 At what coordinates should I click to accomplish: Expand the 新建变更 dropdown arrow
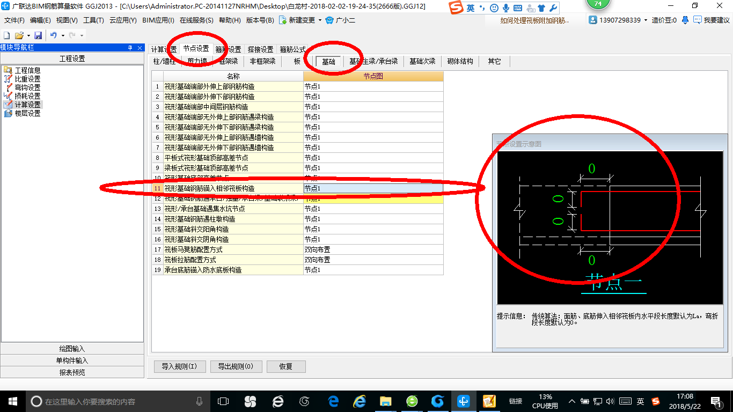tap(320, 20)
